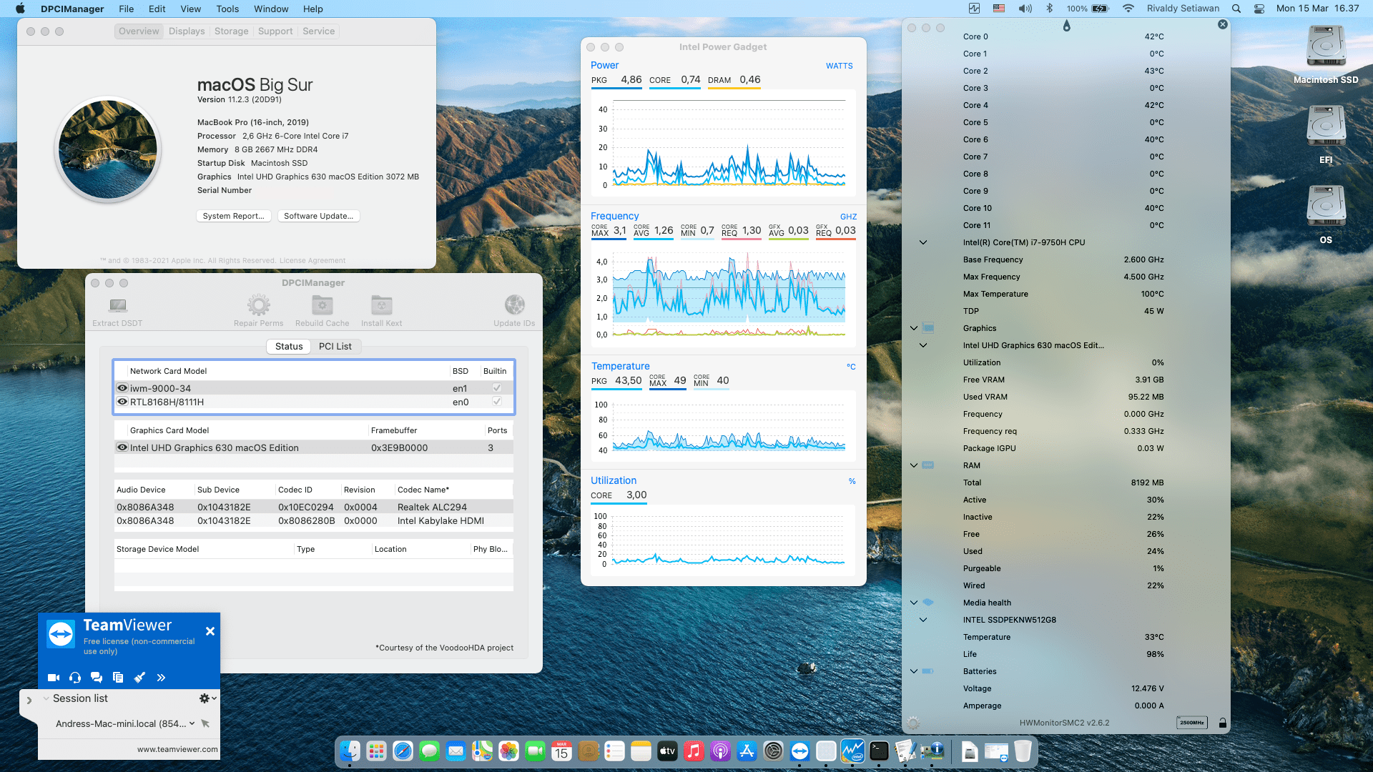Image resolution: width=1373 pixels, height=772 pixels.
Task: Click the TeamViewer headset audio icon
Action: 75,678
